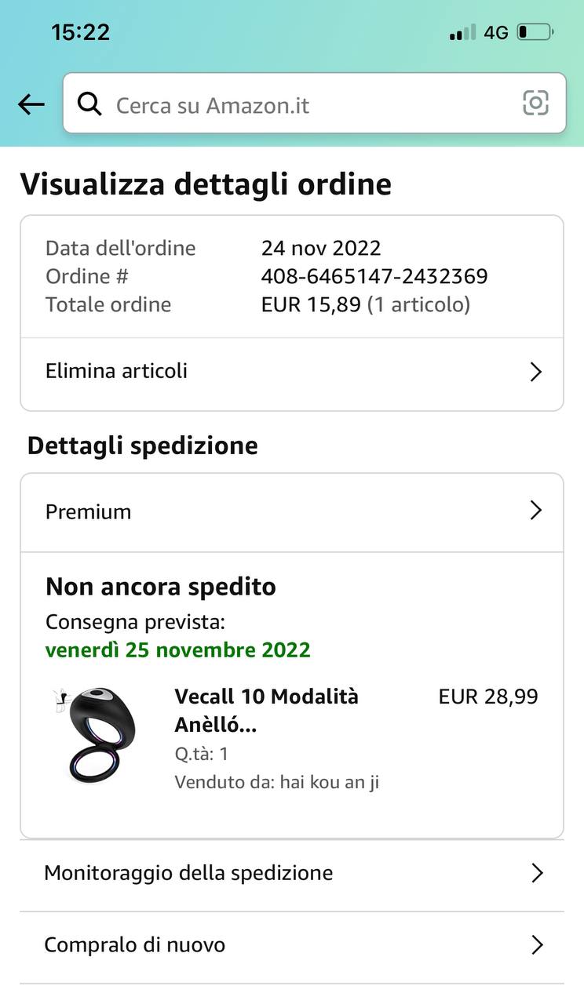Expand the Premium shipping chevron

point(535,511)
